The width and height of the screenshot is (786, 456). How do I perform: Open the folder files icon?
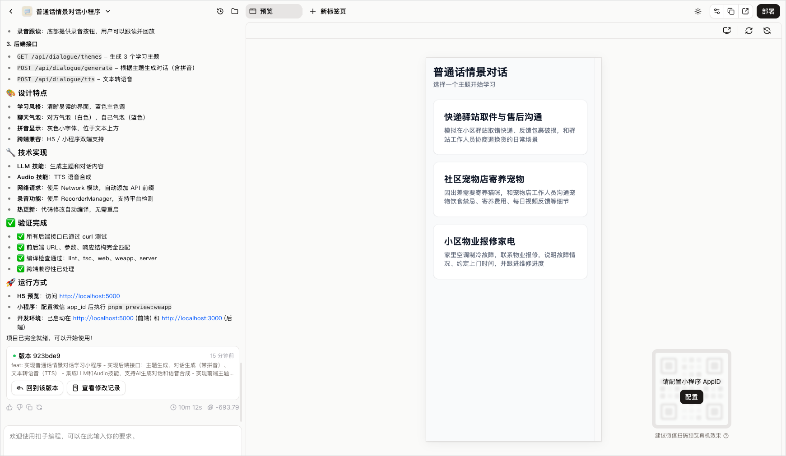pyautogui.click(x=235, y=11)
